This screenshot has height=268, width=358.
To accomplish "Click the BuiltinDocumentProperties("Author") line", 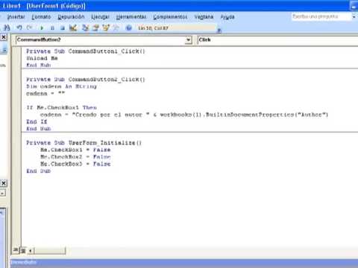I will tap(184, 115).
